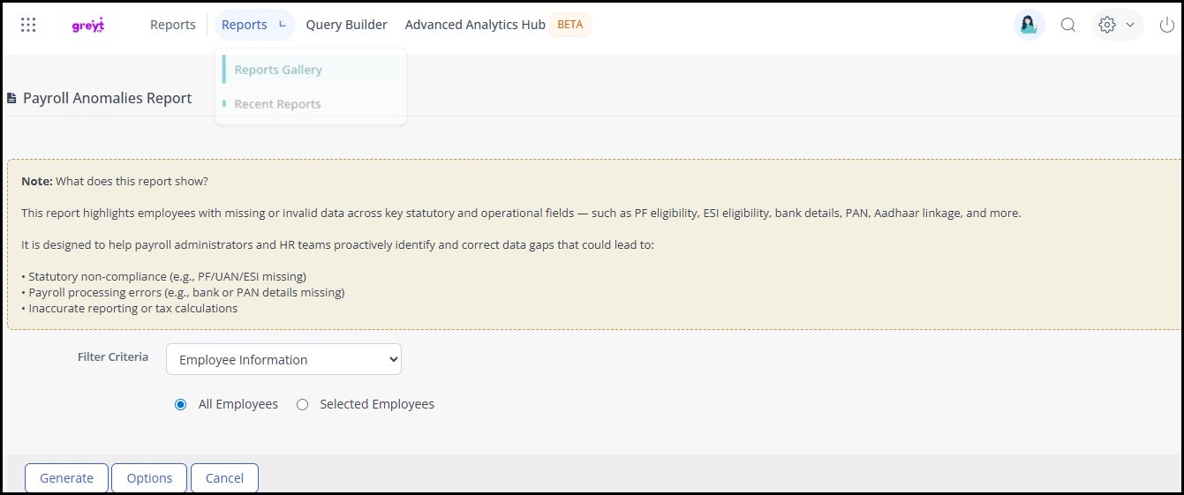
Task: Open Advanced Analytics Hub
Action: [475, 25]
